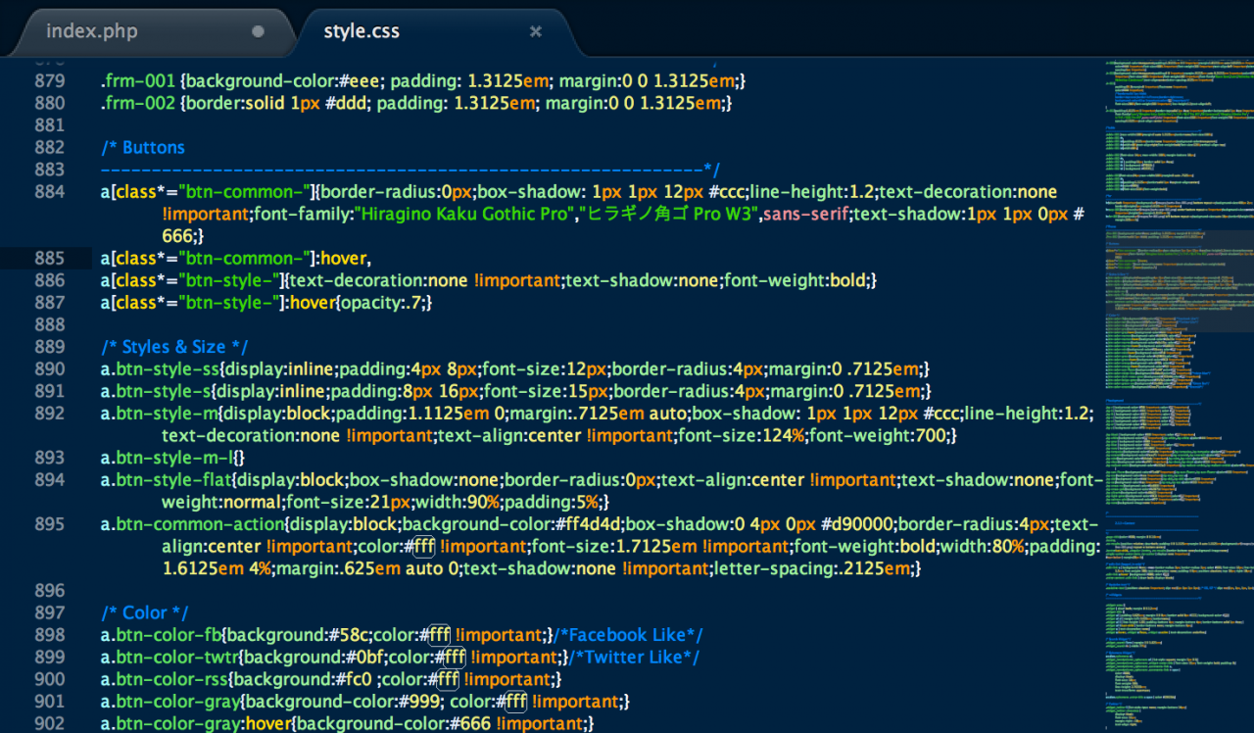Screen dimensions: 1254x733
Task: Click the "/*Facebook Like*/" comment
Action: click(629, 635)
